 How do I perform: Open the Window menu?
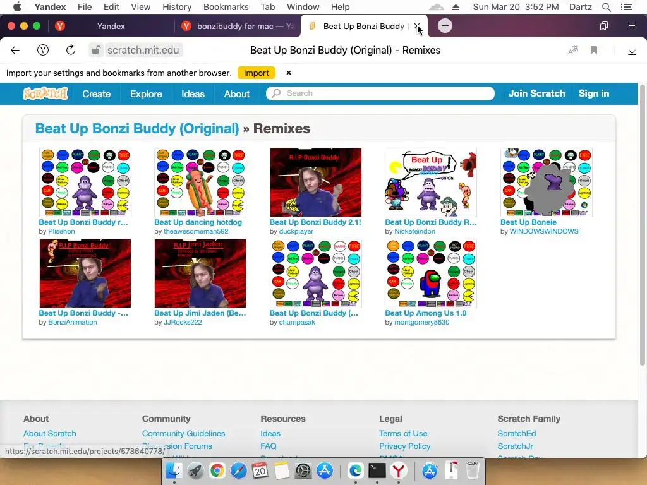point(303,7)
